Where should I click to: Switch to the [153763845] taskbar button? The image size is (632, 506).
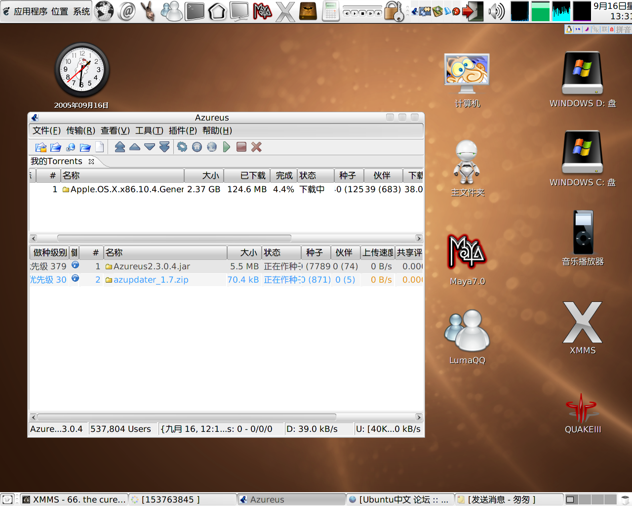(x=183, y=500)
